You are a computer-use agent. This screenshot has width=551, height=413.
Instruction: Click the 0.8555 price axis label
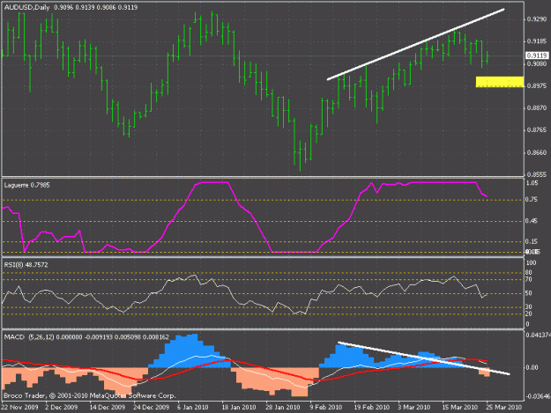pyautogui.click(x=537, y=174)
